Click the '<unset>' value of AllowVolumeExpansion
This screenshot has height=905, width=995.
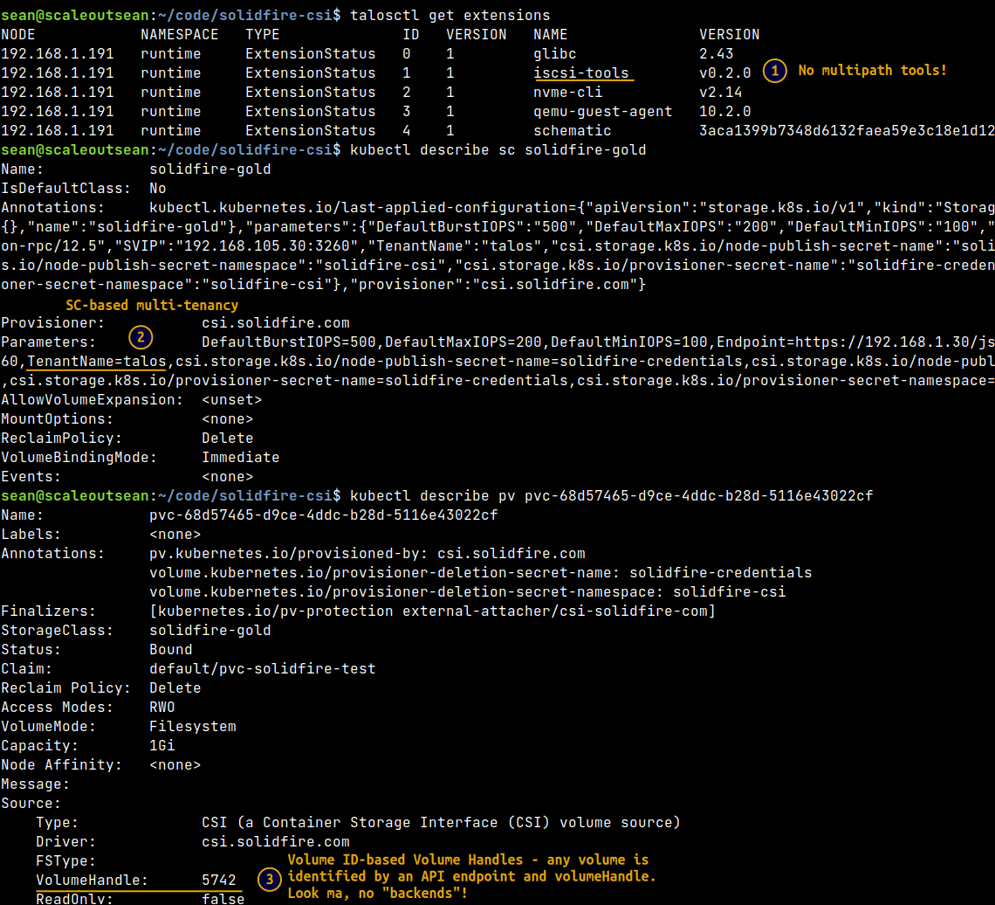click(231, 399)
